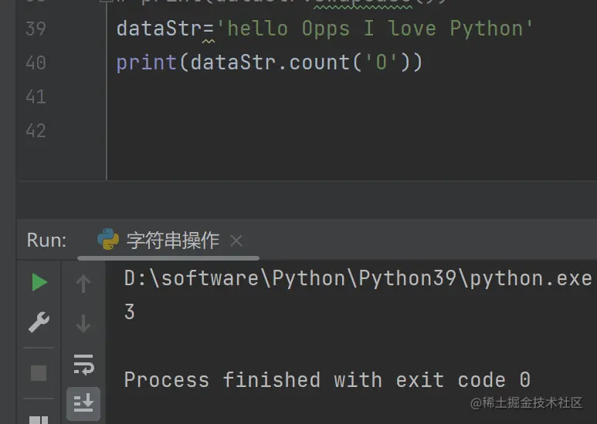Screen dimensions: 597x424
Task: Click the Process finished exit code message
Action: pyautogui.click(x=327, y=380)
